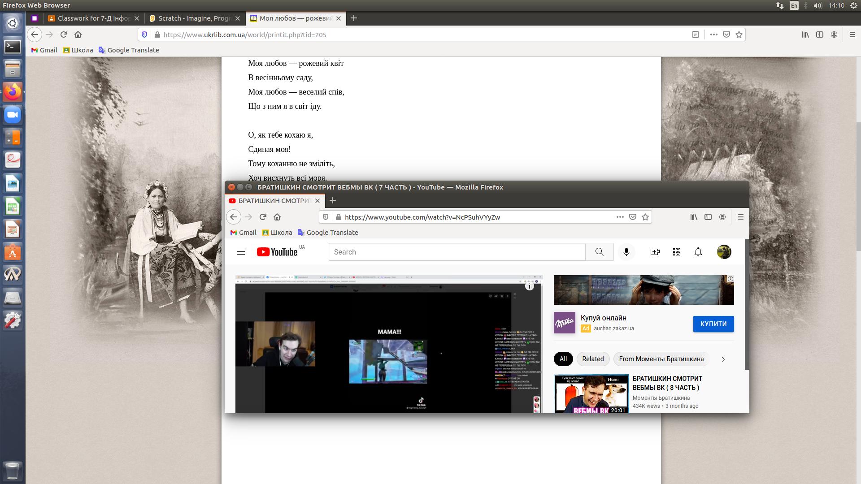Click YouTube voice search microphone icon
This screenshot has height=484, width=861.
tap(626, 252)
